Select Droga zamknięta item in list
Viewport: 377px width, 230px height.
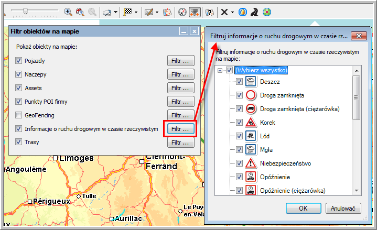click(x=282, y=95)
